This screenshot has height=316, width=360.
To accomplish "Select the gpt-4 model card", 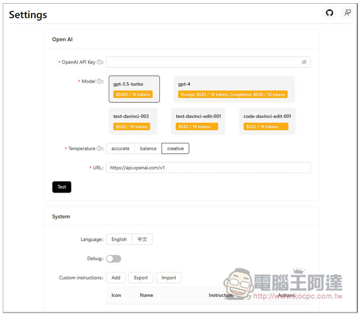I will click(234, 89).
